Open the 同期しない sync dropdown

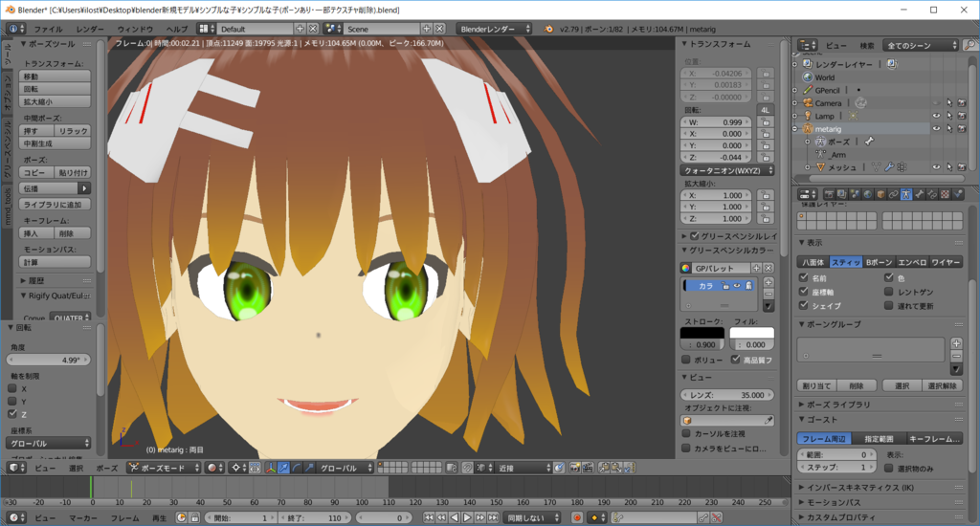click(x=533, y=518)
